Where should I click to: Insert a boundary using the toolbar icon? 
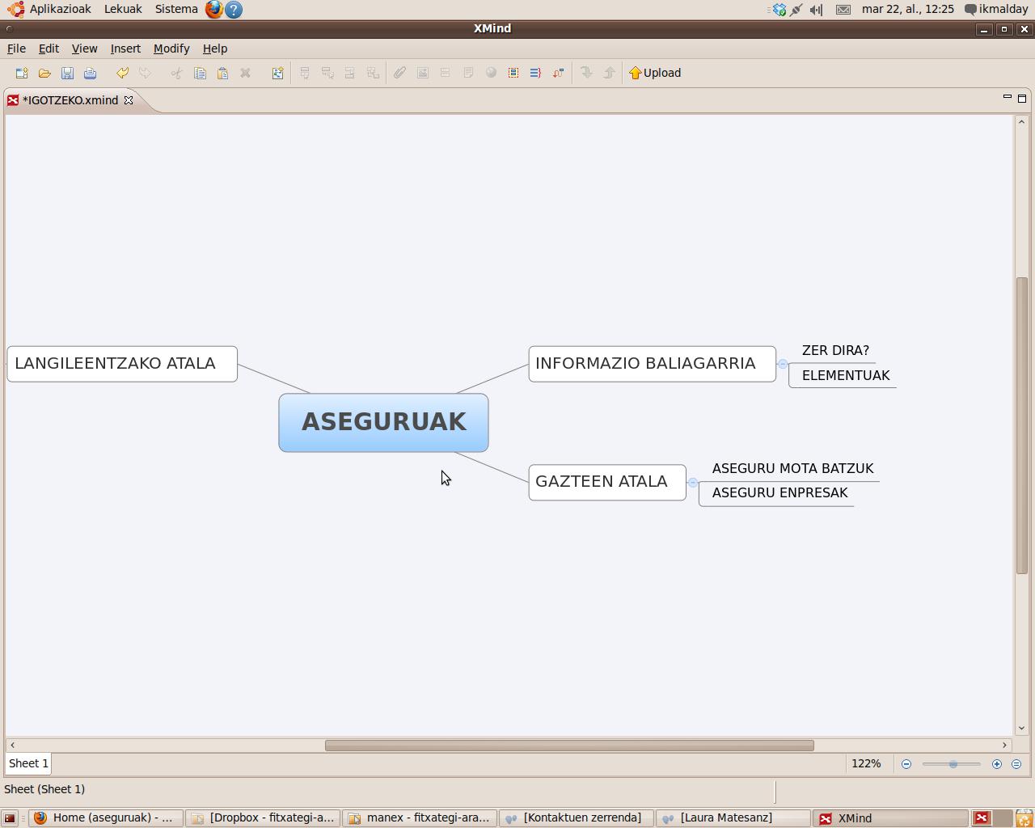(513, 73)
